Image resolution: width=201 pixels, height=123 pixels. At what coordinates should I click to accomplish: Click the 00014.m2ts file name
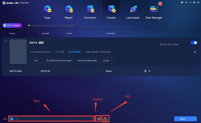[x=16, y=71]
